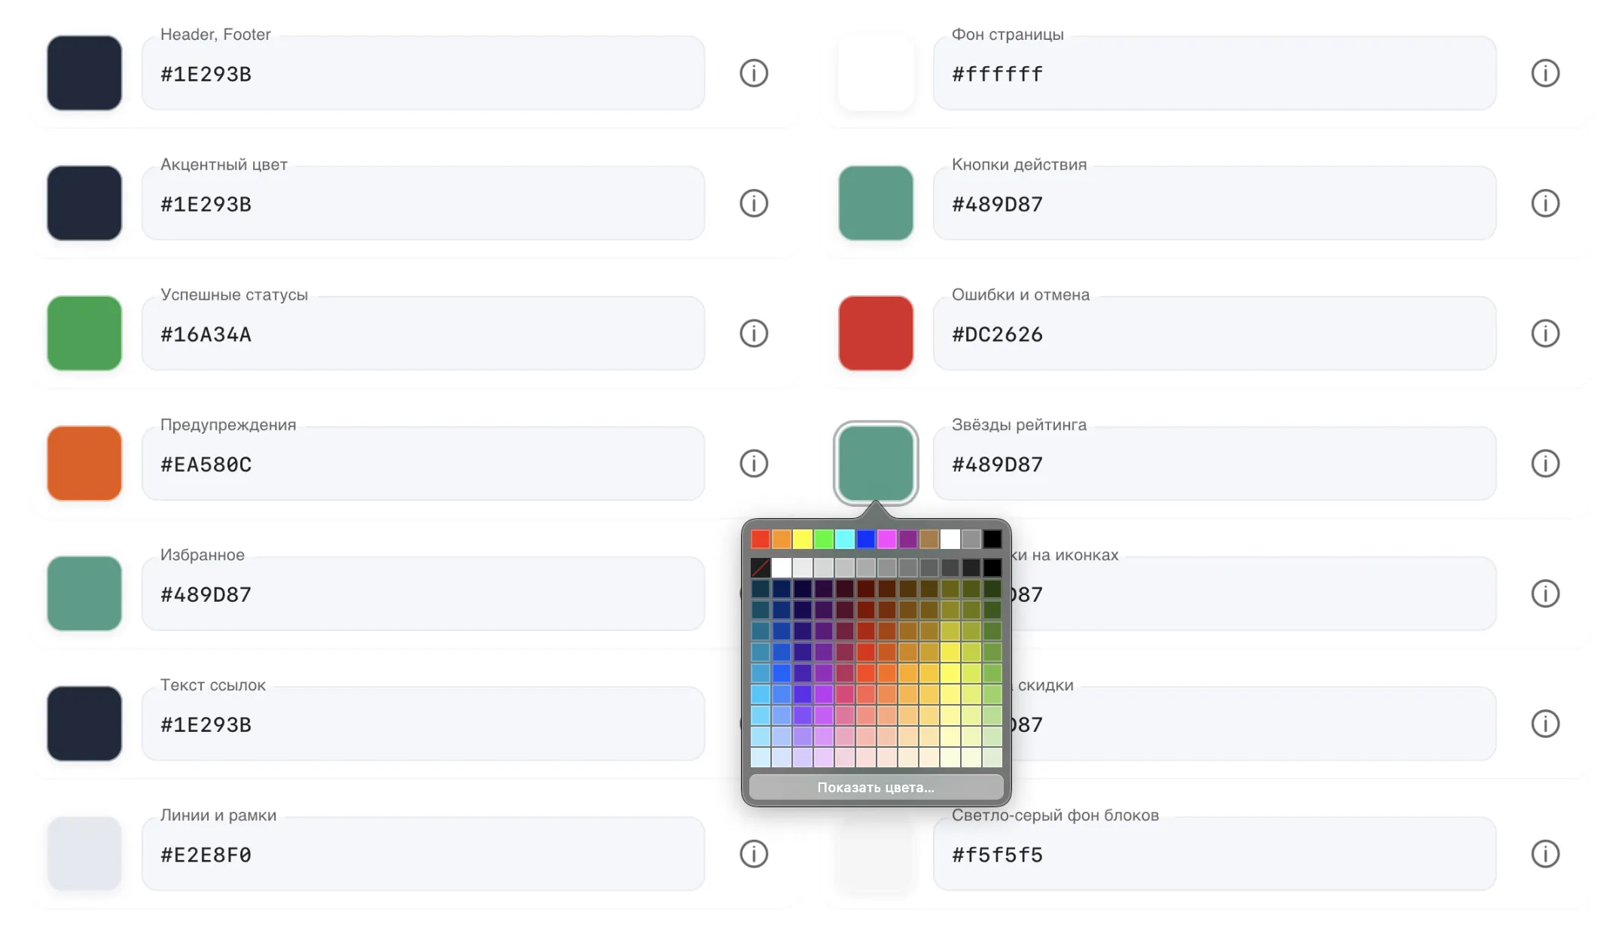Select purple in the picker's top row
The height and width of the screenshot is (930, 1613).
coord(908,539)
